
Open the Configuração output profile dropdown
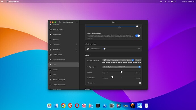click(x=122, y=67)
